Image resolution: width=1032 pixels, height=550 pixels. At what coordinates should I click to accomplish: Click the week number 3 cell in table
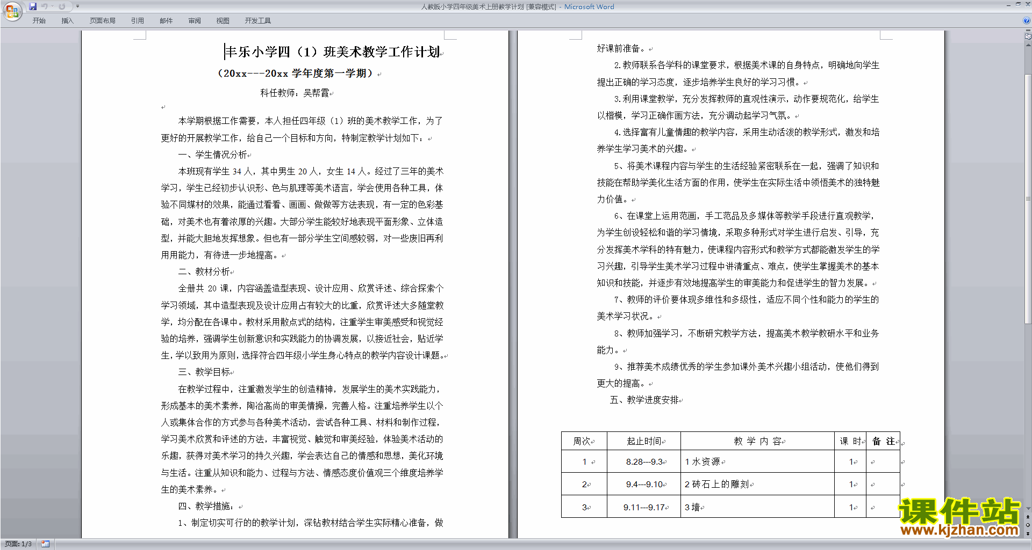pos(584,507)
